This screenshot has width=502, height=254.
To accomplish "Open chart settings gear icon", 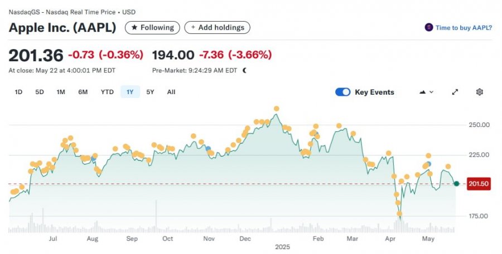I will tap(479, 92).
